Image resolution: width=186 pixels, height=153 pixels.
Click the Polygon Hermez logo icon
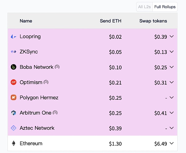[x=13, y=98]
